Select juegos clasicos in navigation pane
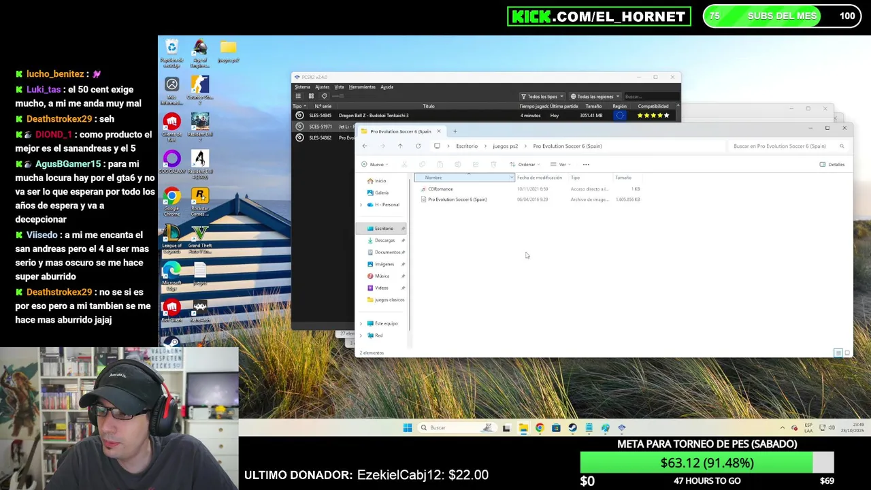 point(384,299)
